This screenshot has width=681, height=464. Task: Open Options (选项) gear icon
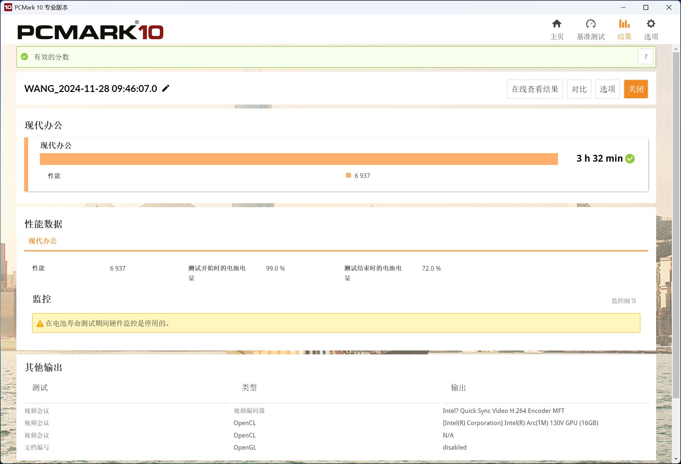[x=651, y=24]
